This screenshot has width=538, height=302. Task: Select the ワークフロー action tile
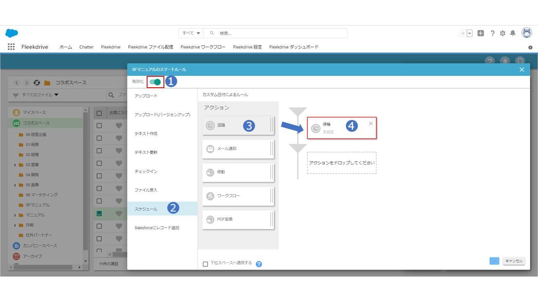click(x=238, y=196)
